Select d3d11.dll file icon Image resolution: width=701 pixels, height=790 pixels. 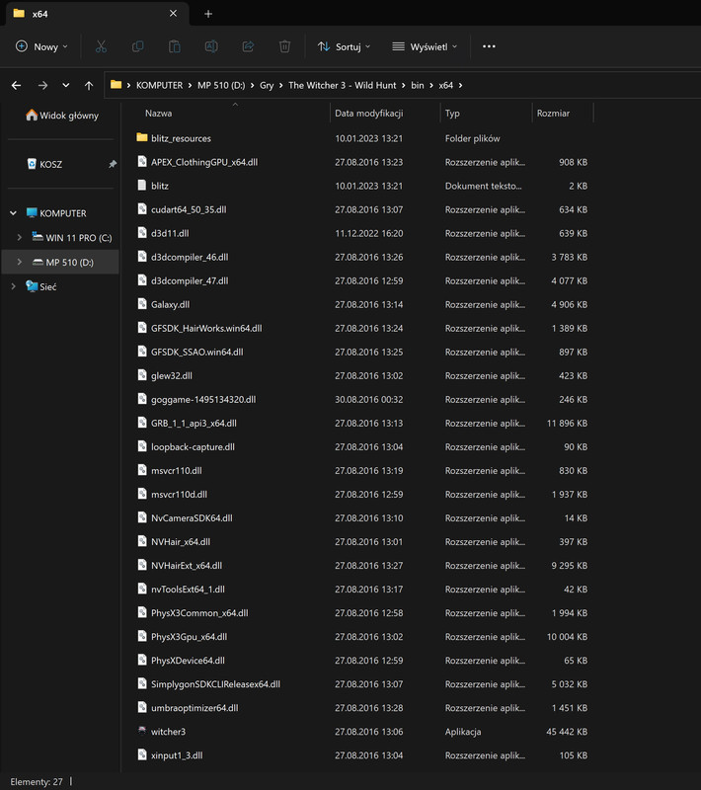(142, 232)
